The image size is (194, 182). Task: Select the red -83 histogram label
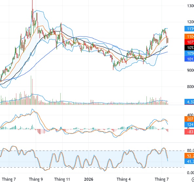tap(189, 132)
